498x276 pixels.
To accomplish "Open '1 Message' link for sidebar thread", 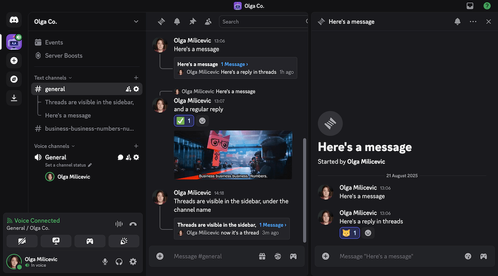I will click(x=273, y=225).
